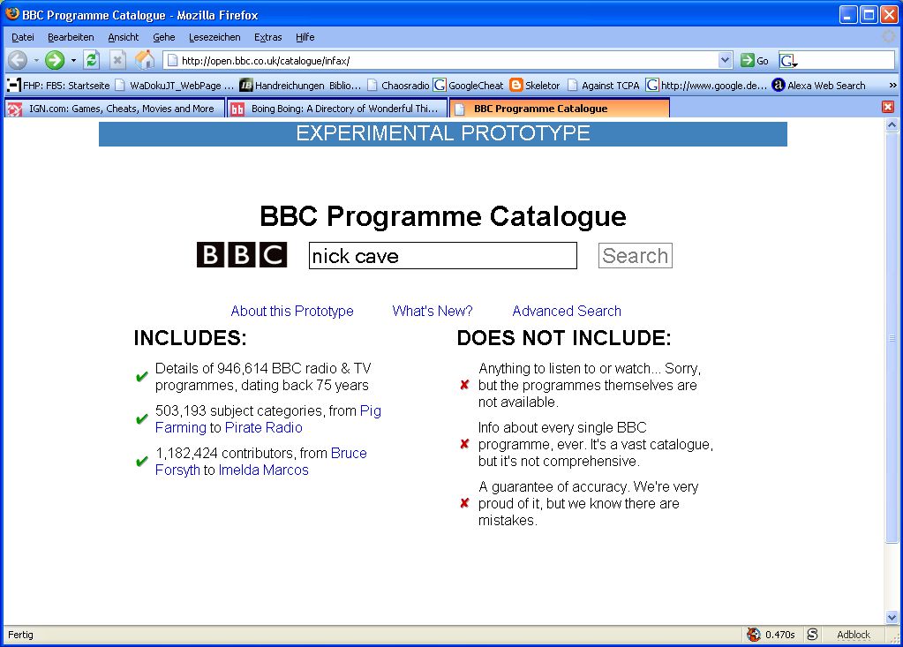Open the Google search engine selector icon
This screenshot has height=647, width=903.
[x=788, y=60]
